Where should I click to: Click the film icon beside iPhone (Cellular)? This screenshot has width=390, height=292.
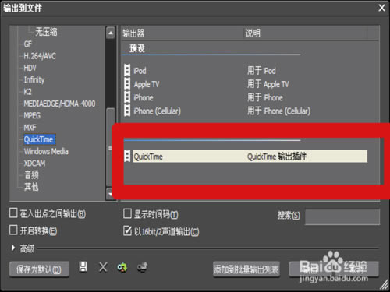(x=127, y=111)
